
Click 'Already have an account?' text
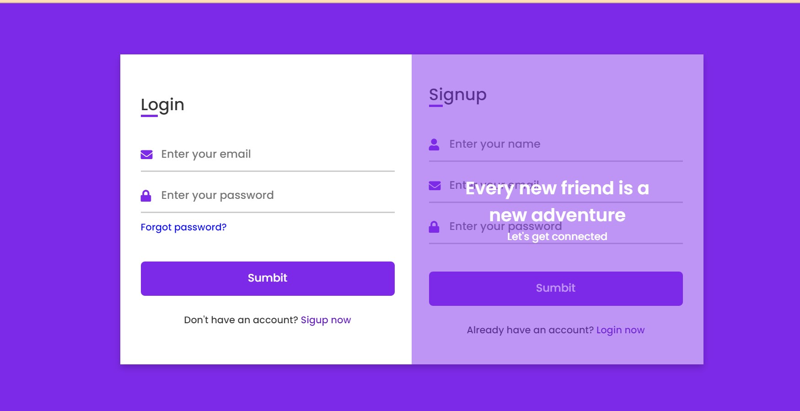pyautogui.click(x=530, y=330)
